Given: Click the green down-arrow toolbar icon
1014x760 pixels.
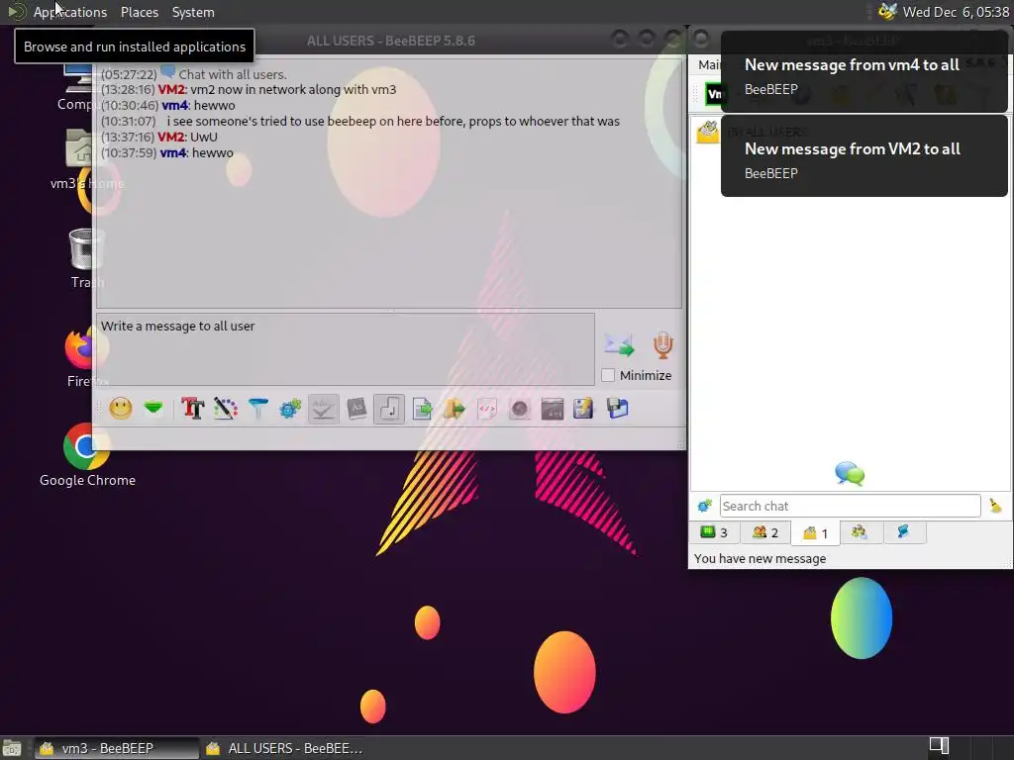Looking at the screenshot, I should coord(153,409).
